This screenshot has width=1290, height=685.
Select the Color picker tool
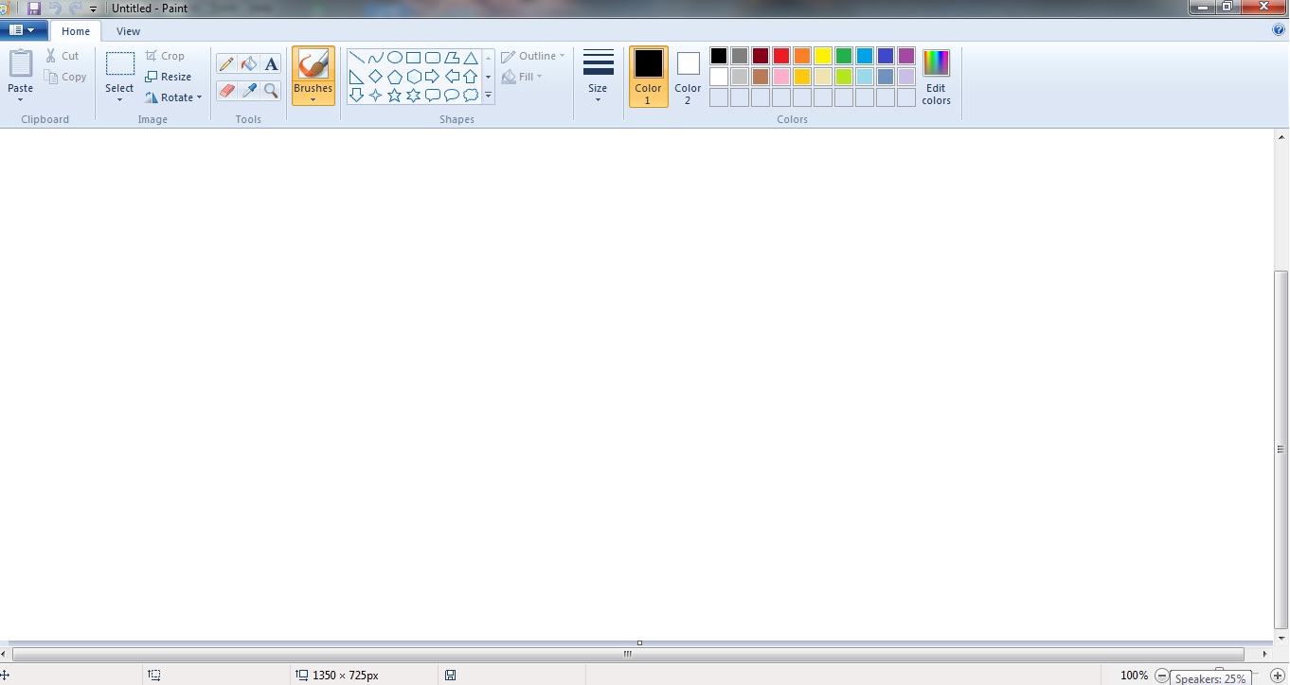pyautogui.click(x=249, y=91)
